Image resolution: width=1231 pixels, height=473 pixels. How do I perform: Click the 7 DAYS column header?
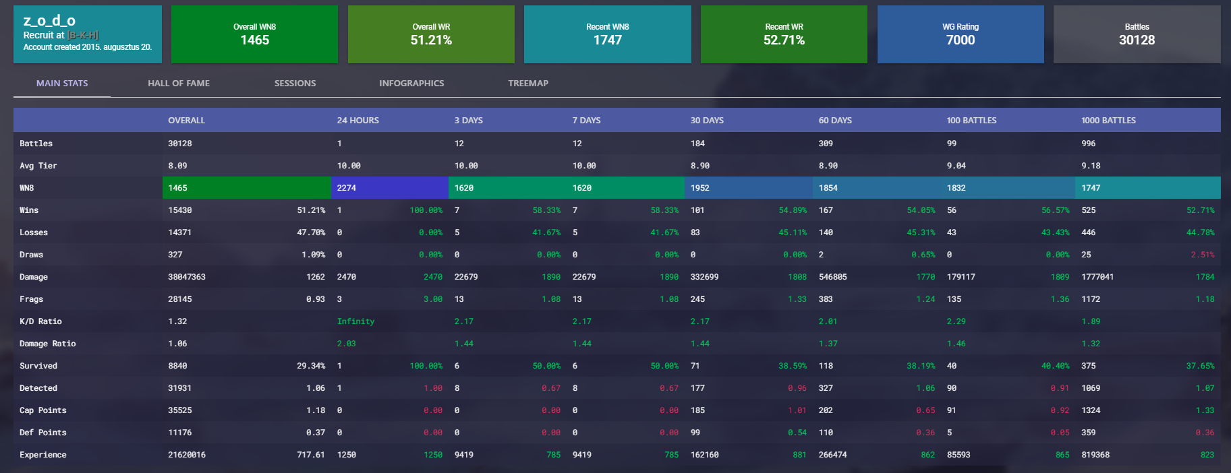tap(587, 120)
